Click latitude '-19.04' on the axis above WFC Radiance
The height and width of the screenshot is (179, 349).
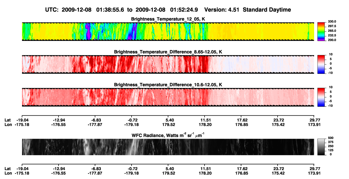22,120
